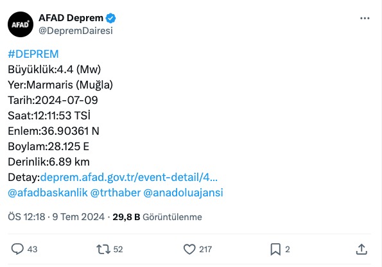Click the ÖS 12:18 timestamp
382x267 pixels.
[x=26, y=217]
